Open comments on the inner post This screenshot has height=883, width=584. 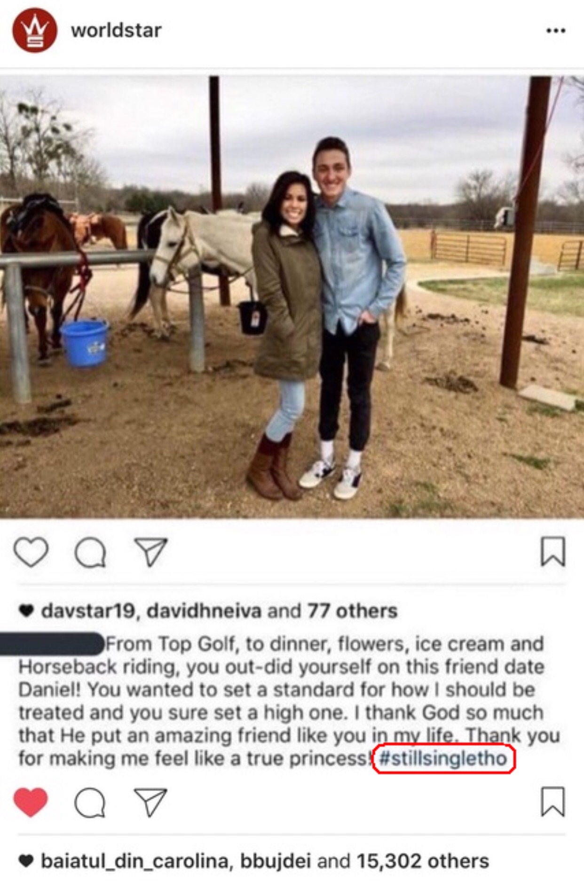click(x=90, y=552)
